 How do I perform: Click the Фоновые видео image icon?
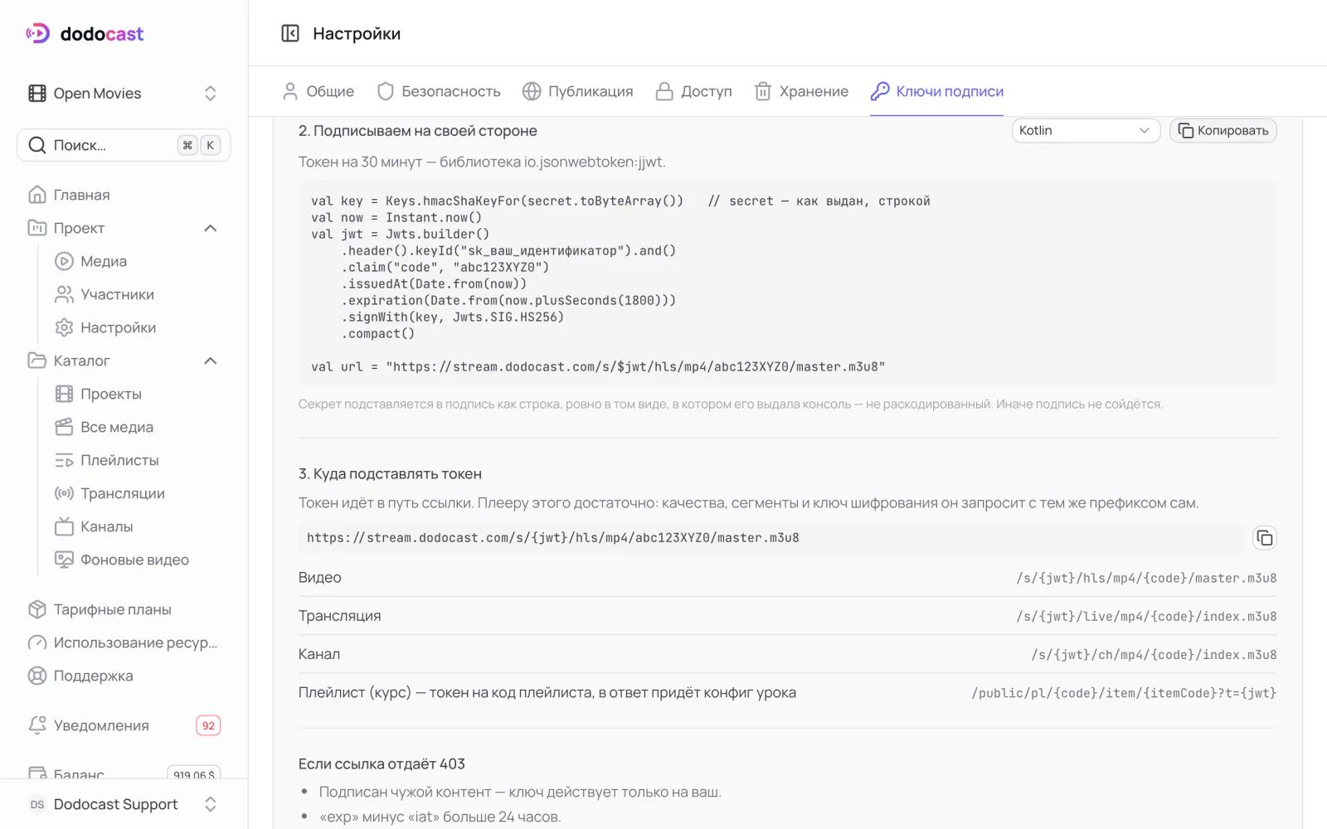tap(64, 560)
